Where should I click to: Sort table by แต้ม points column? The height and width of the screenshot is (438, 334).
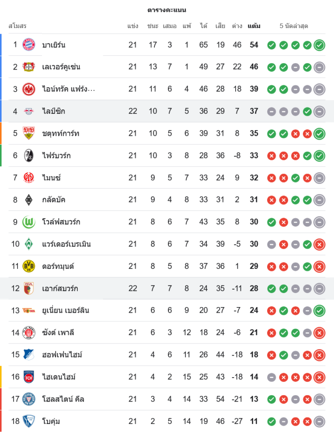coord(254,26)
